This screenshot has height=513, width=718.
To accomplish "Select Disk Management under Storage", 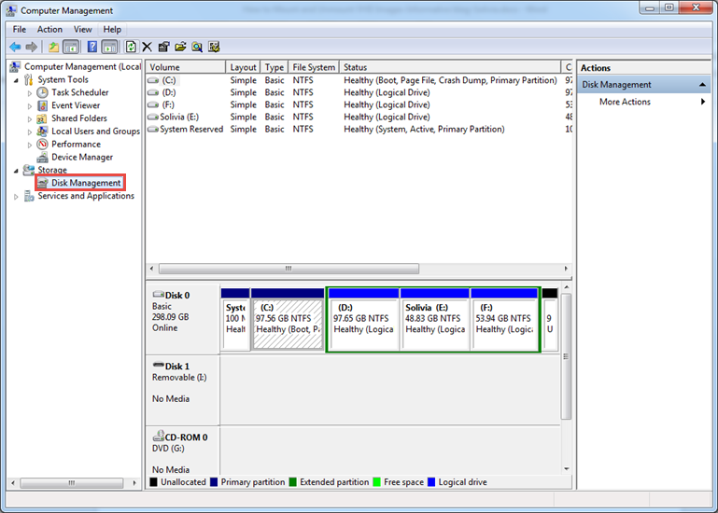I will point(86,183).
